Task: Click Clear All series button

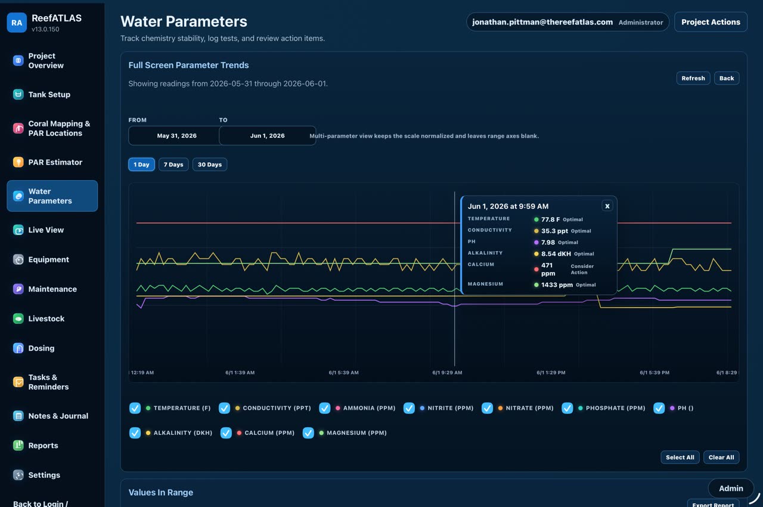Action: (721, 457)
